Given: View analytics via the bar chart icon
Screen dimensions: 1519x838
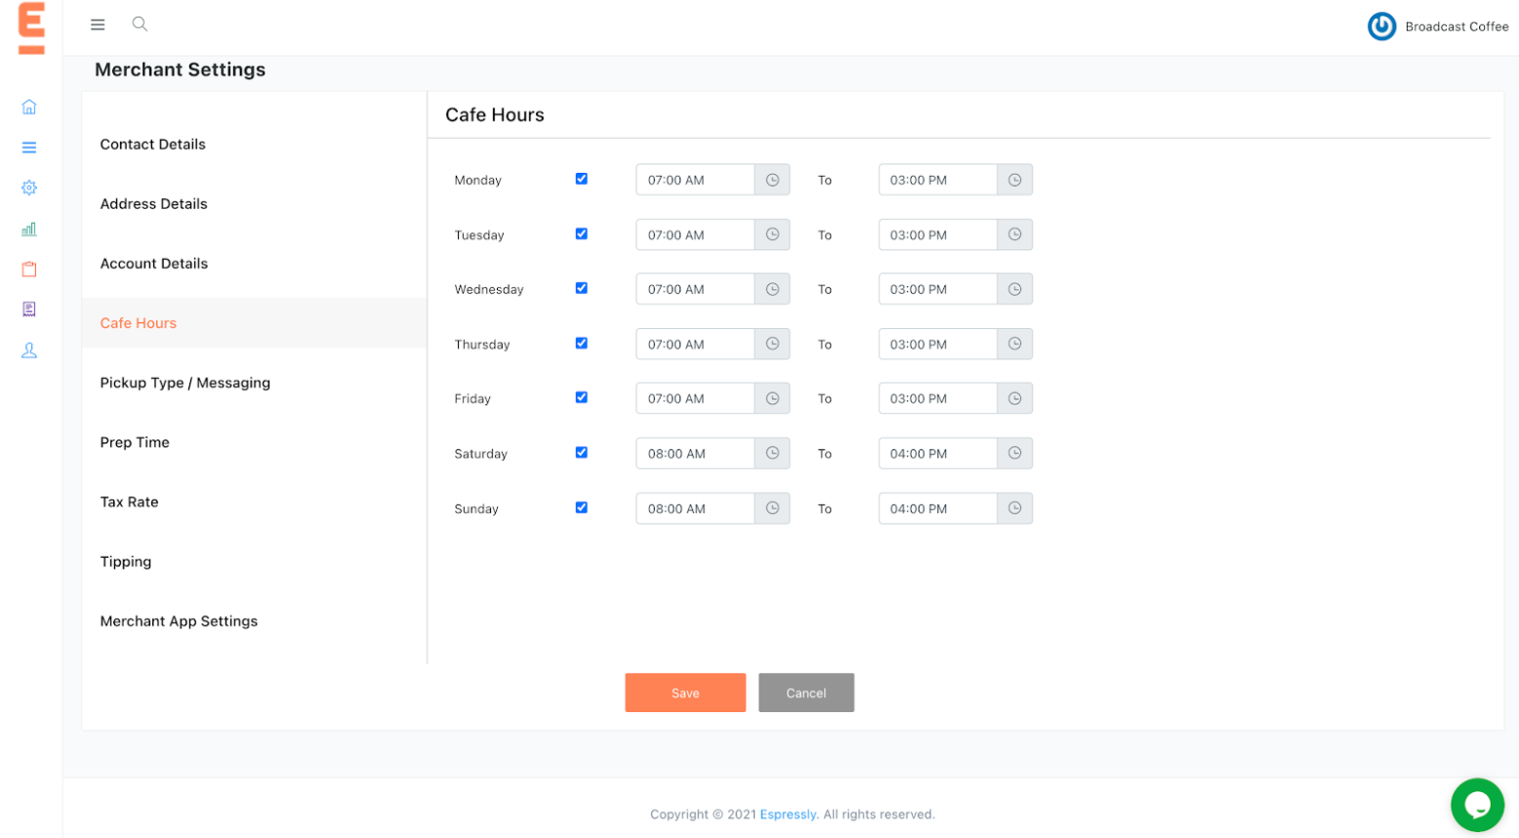Looking at the screenshot, I should 29,229.
